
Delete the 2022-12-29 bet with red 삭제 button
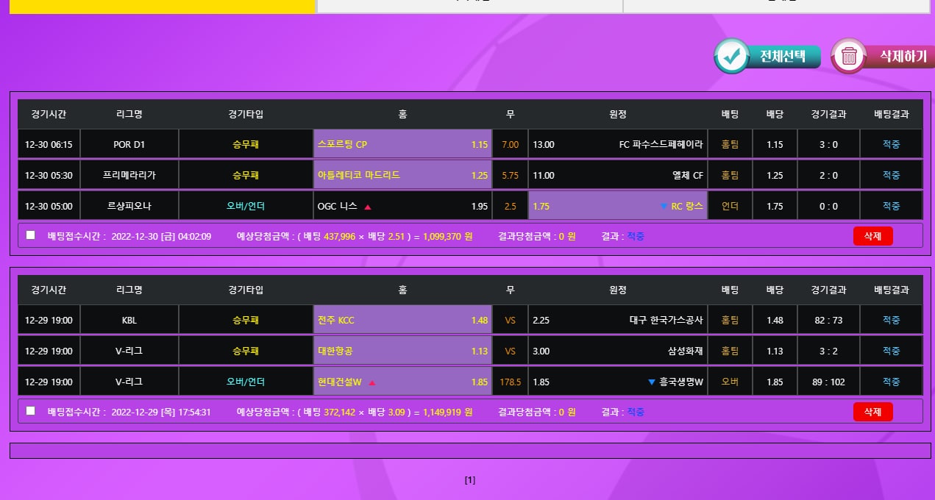click(872, 412)
